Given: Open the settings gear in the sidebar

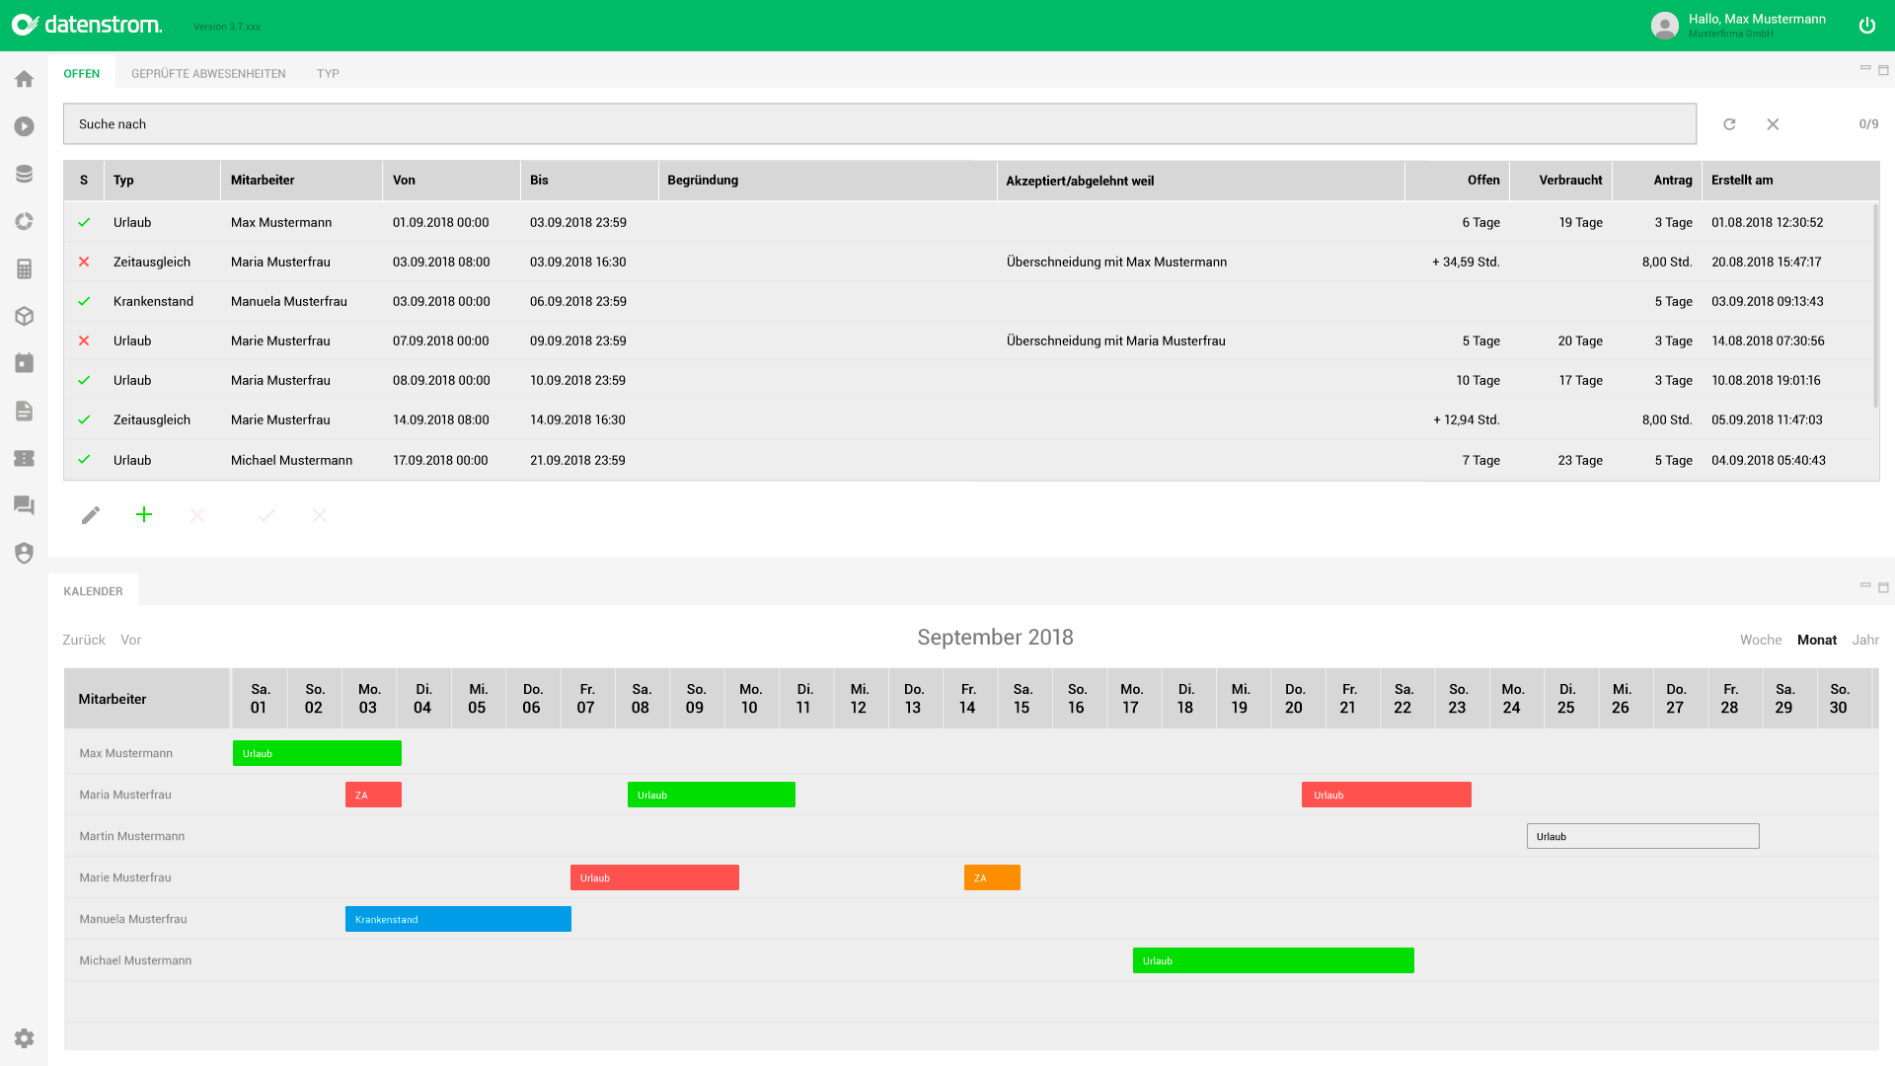Looking at the screenshot, I should pyautogui.click(x=24, y=1037).
